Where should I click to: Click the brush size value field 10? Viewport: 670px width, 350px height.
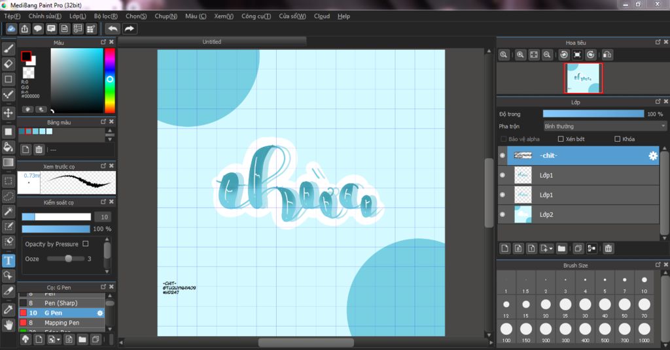tap(104, 217)
